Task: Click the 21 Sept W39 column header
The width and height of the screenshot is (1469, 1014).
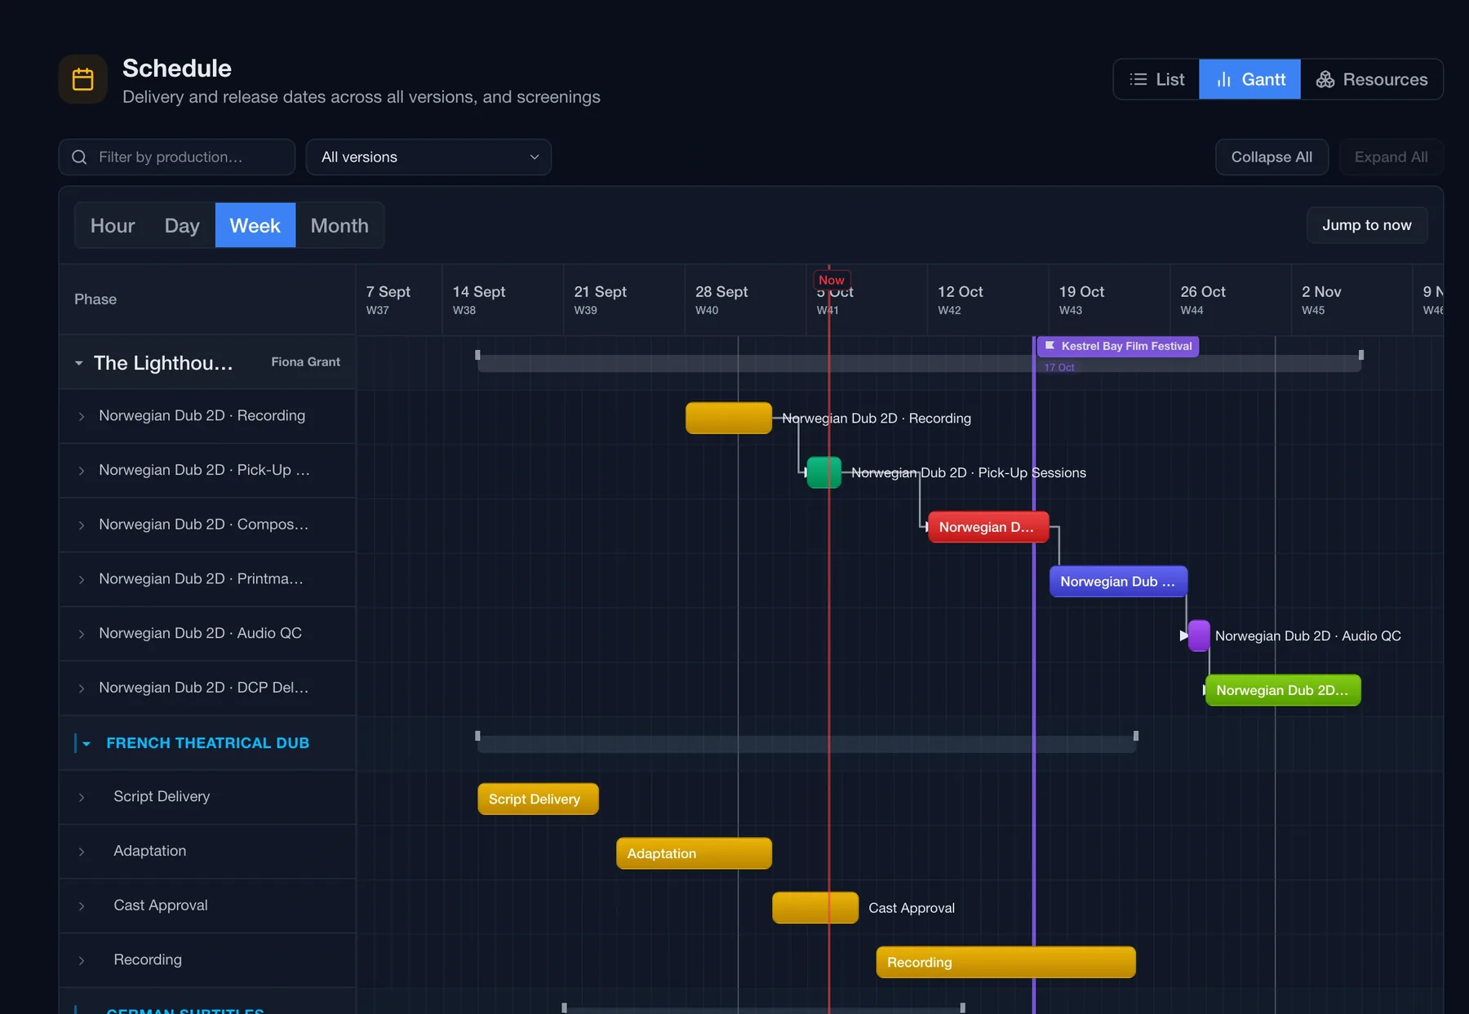Action: (x=624, y=299)
